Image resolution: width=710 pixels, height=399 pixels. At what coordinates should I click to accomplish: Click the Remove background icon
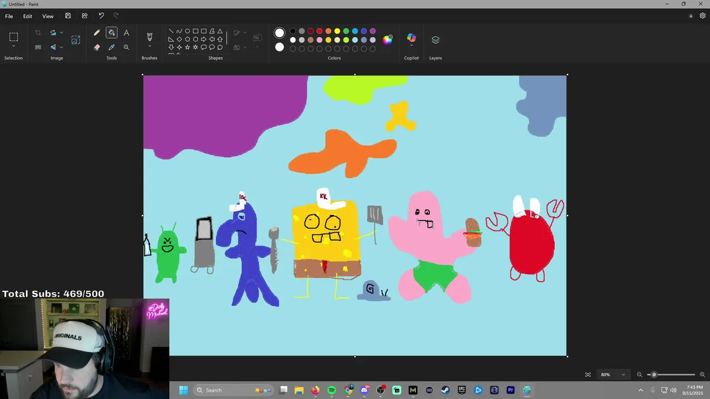click(38, 47)
